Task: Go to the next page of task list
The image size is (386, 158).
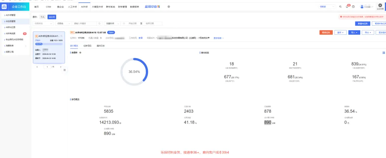Action: pyautogui.click(x=60, y=67)
